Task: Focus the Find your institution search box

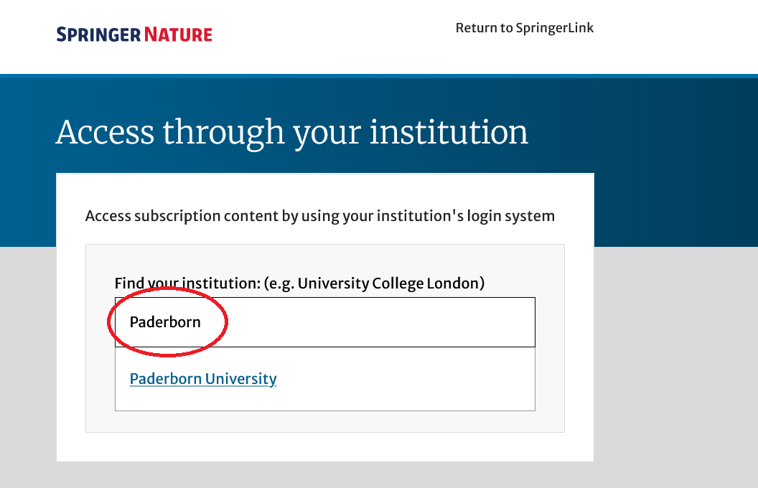Action: [x=325, y=322]
